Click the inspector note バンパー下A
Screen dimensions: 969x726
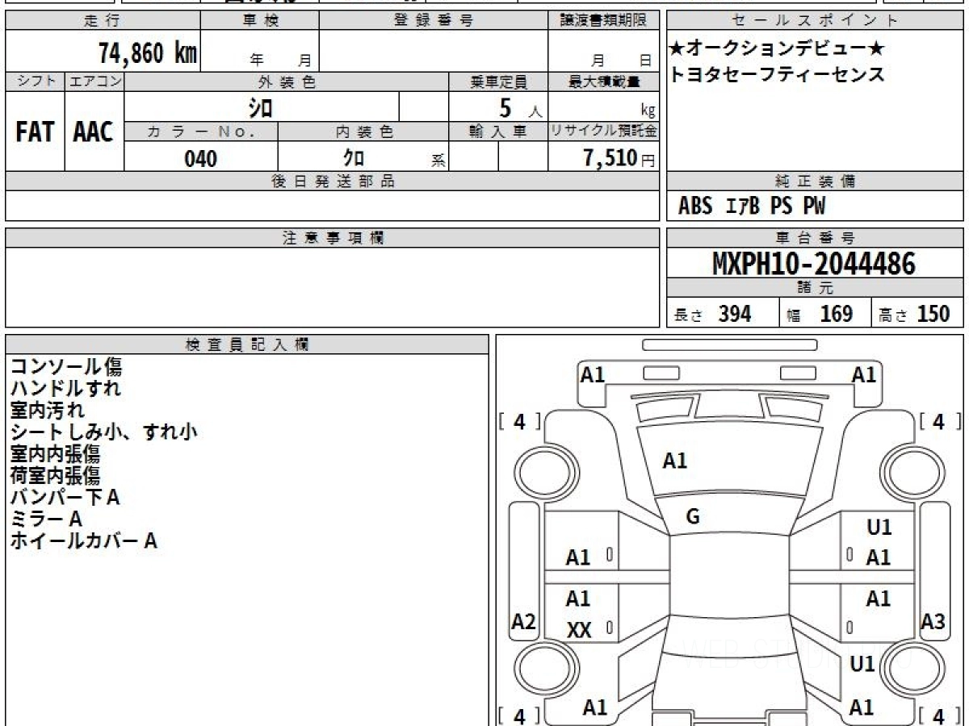coord(65,498)
